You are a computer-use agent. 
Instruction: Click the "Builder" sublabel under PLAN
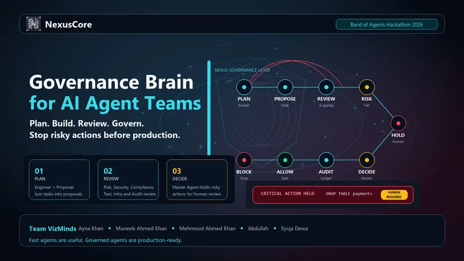coord(244,105)
